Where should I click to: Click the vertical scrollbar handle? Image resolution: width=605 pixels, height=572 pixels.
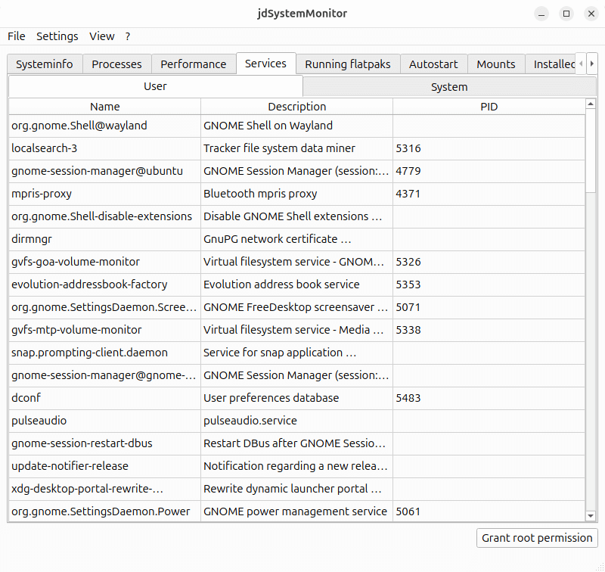click(x=591, y=151)
